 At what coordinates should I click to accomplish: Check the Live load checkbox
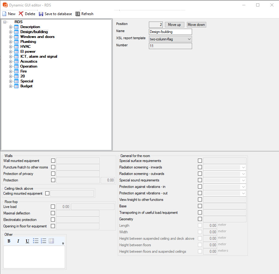53,207
